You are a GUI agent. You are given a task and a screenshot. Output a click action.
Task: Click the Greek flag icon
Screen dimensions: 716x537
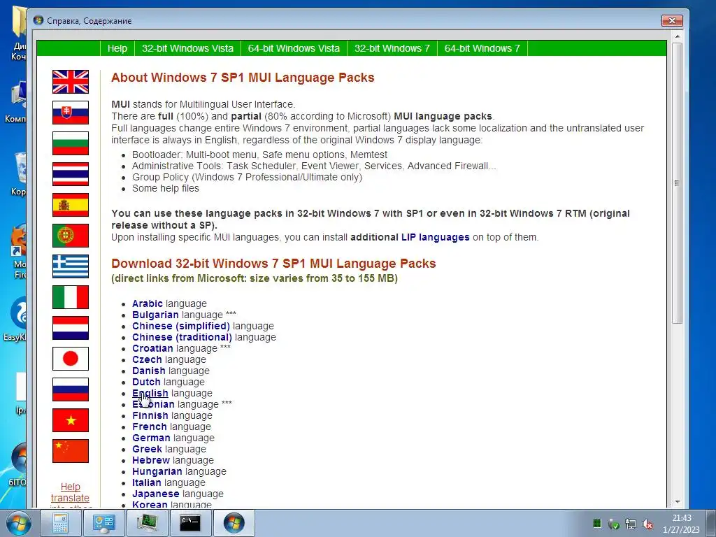click(x=71, y=266)
